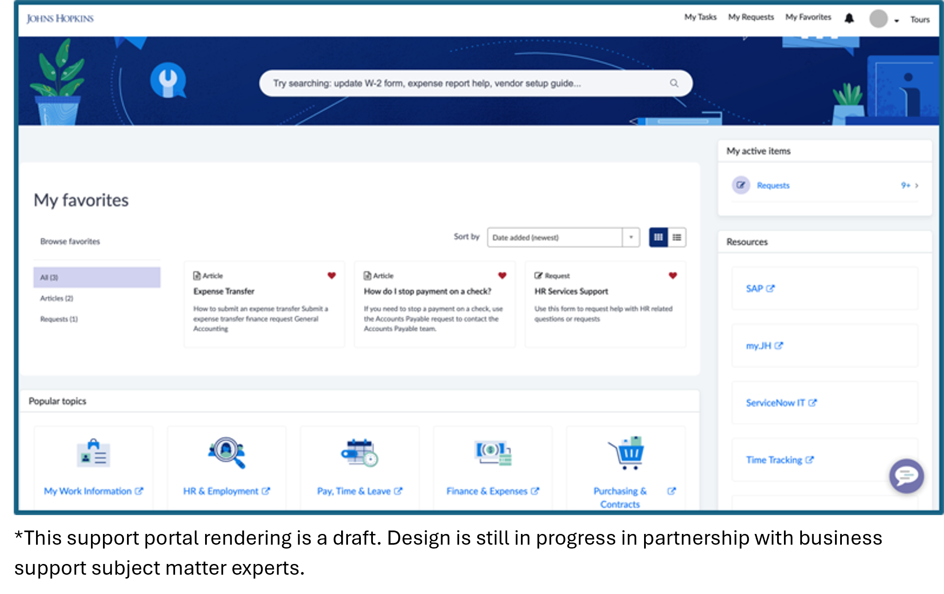944x594 pixels.
Task: Click the user avatar picture
Action: click(878, 18)
